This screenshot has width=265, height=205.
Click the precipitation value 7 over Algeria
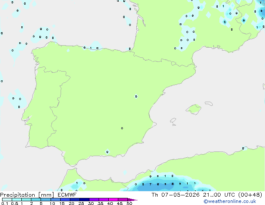150,184
